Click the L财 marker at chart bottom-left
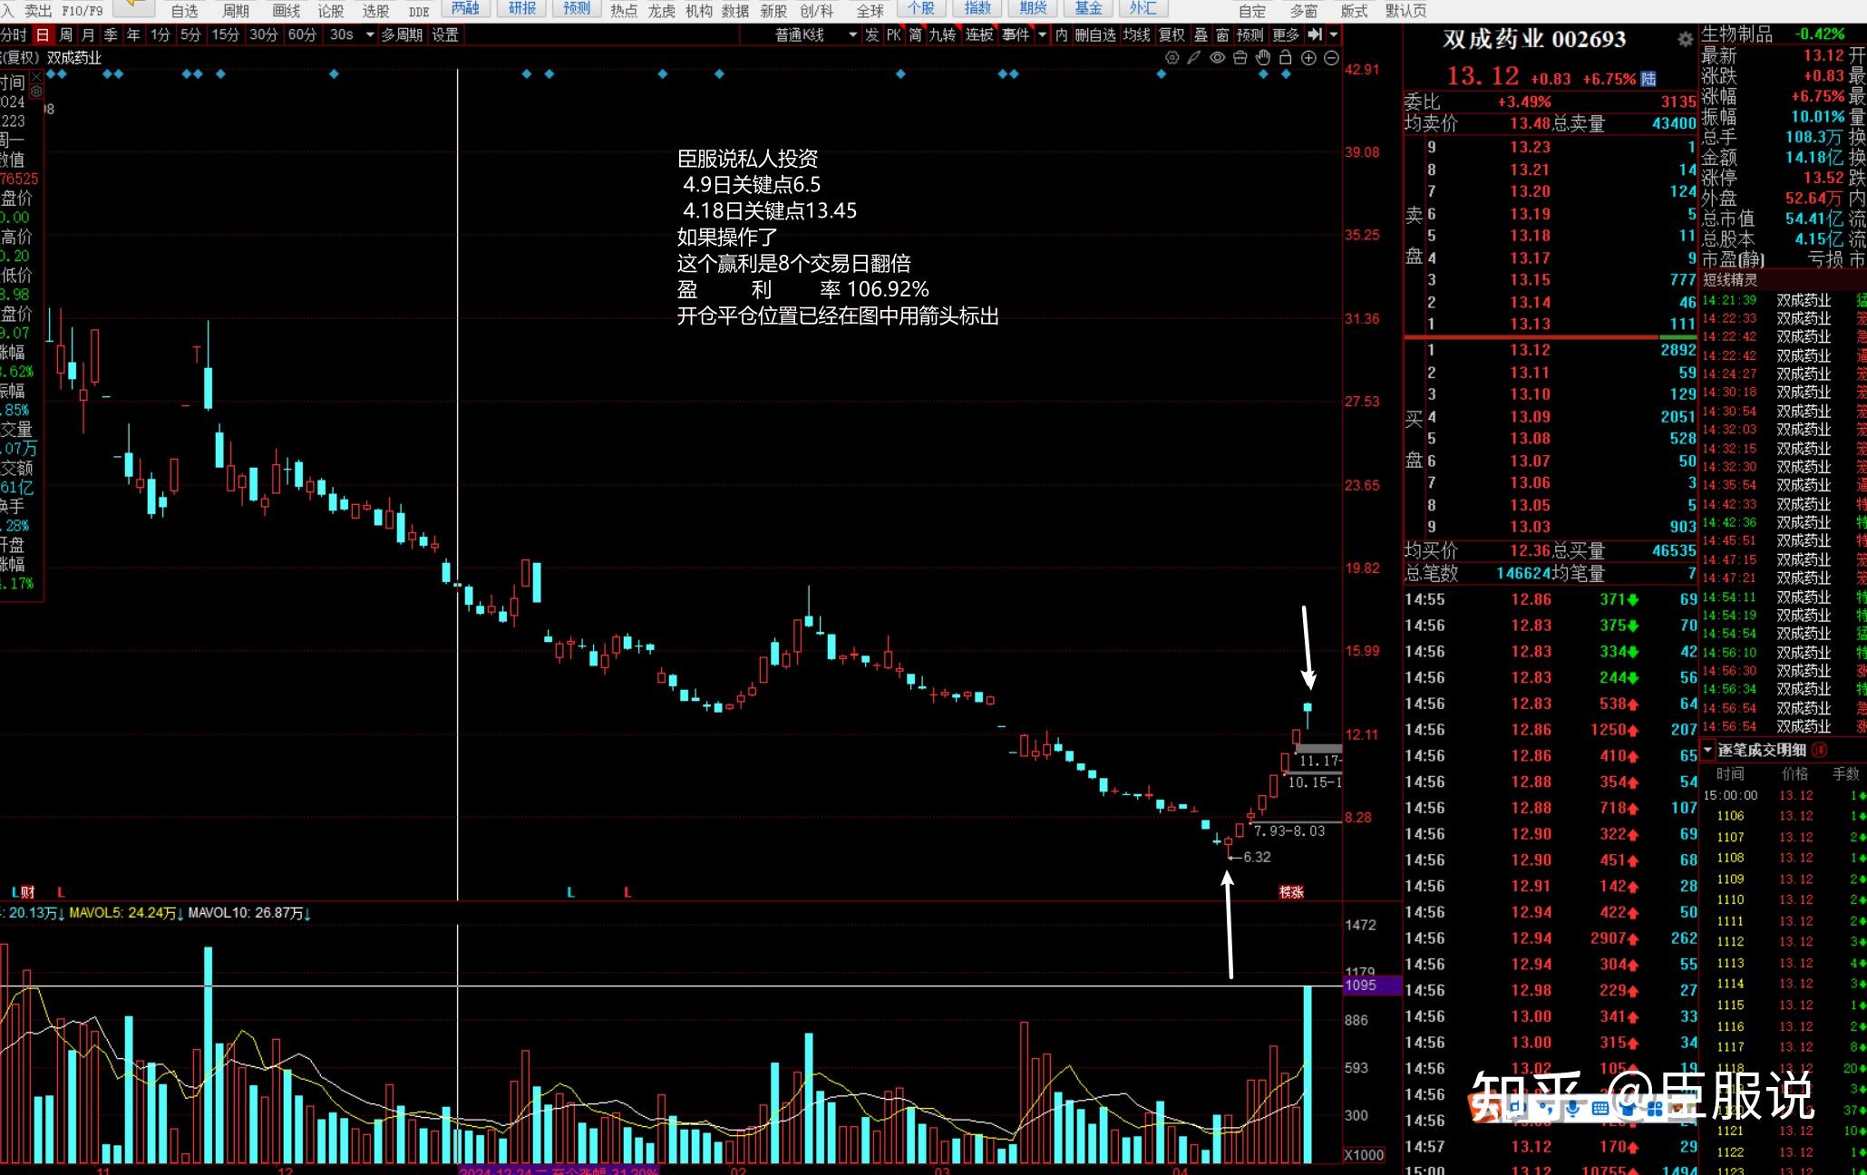Viewport: 1867px width, 1175px height. [x=24, y=892]
